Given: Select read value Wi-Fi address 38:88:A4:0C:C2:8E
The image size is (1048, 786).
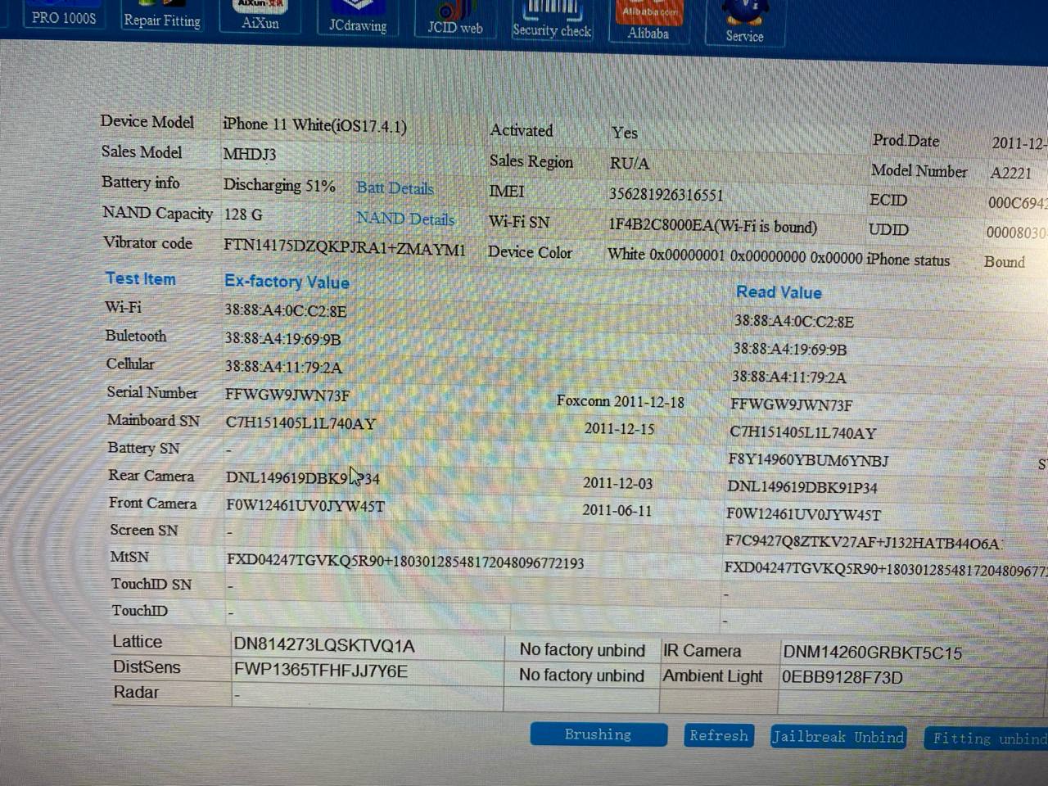Looking at the screenshot, I should 794,322.
